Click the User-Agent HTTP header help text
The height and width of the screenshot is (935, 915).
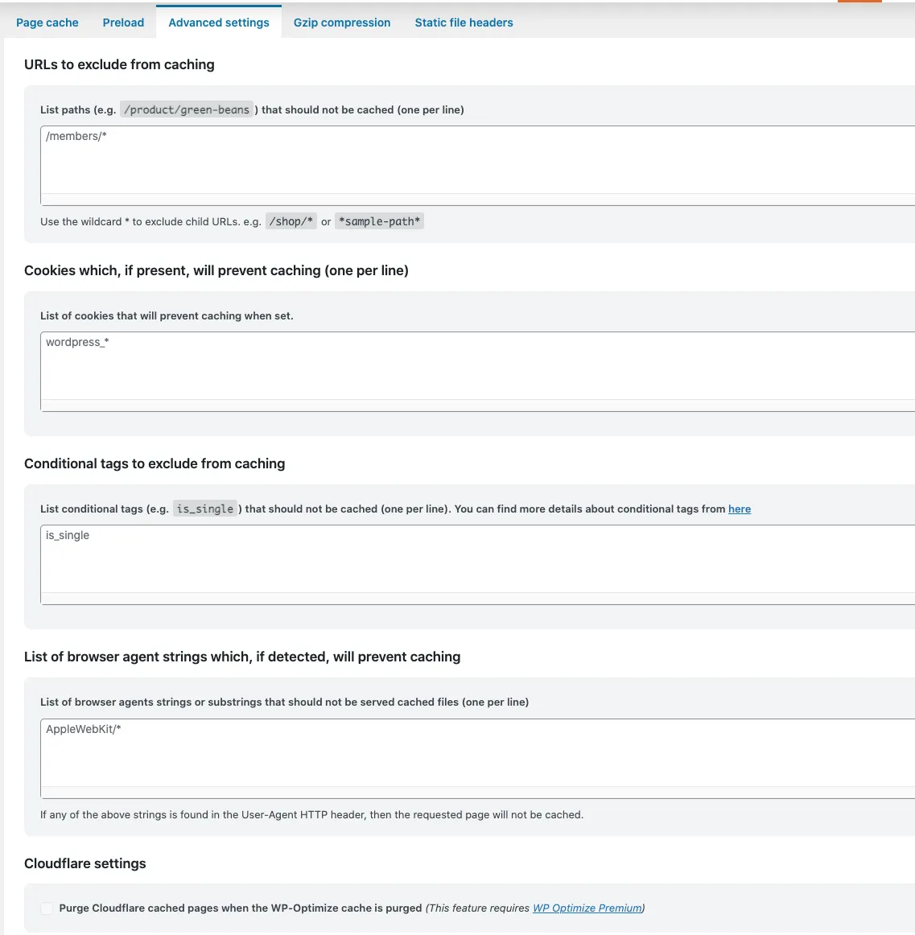point(312,814)
